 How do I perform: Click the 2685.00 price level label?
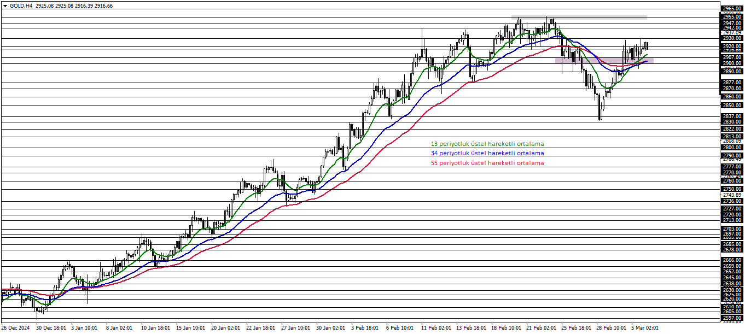pos(732,244)
